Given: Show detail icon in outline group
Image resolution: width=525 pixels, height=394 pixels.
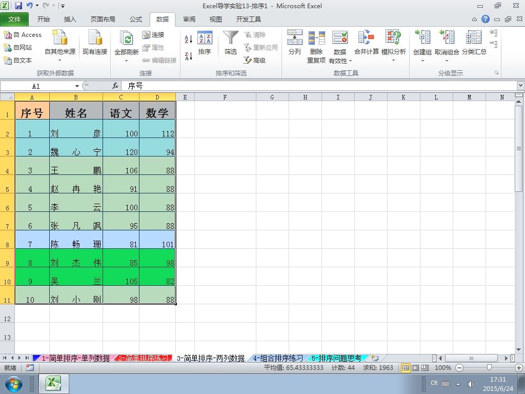Looking at the screenshot, I should coord(494,33).
